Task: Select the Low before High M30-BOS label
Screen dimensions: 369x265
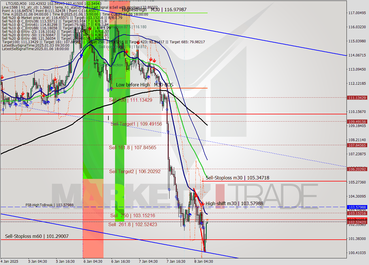Action: (x=145, y=85)
